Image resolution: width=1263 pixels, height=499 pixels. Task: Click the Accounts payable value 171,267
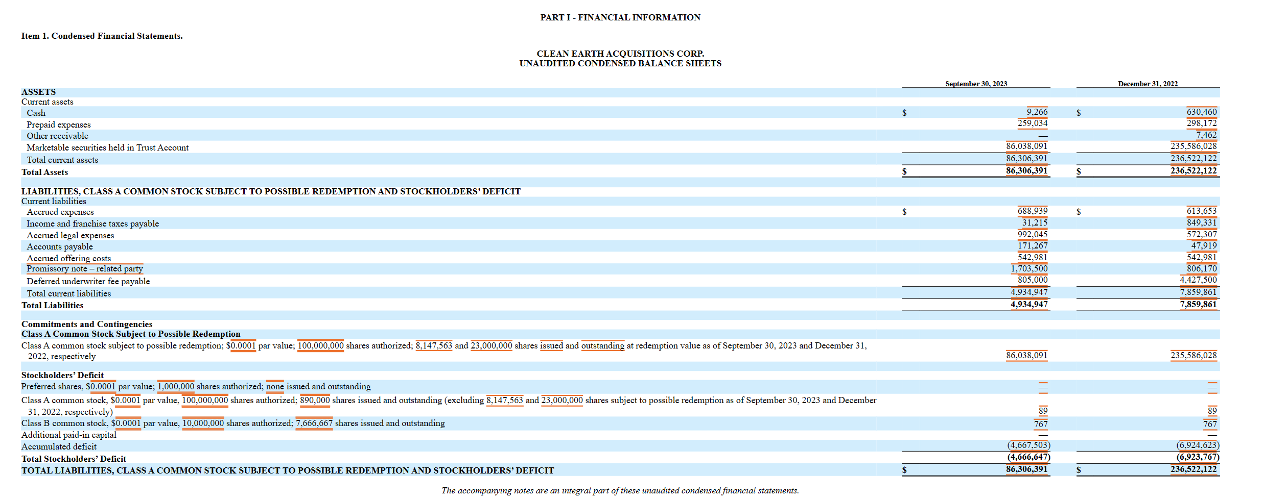pyautogui.click(x=1032, y=245)
